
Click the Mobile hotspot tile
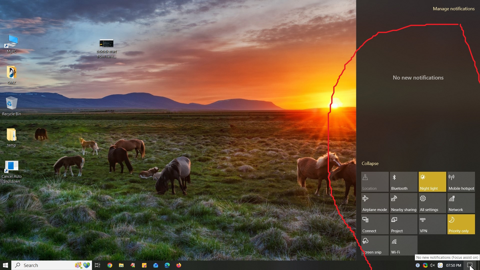click(x=461, y=182)
